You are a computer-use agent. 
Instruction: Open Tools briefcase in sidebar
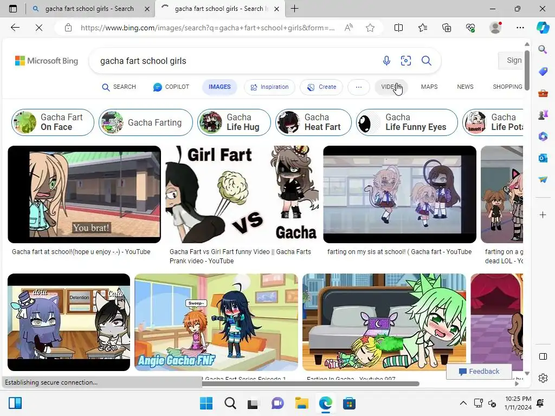[x=543, y=93]
